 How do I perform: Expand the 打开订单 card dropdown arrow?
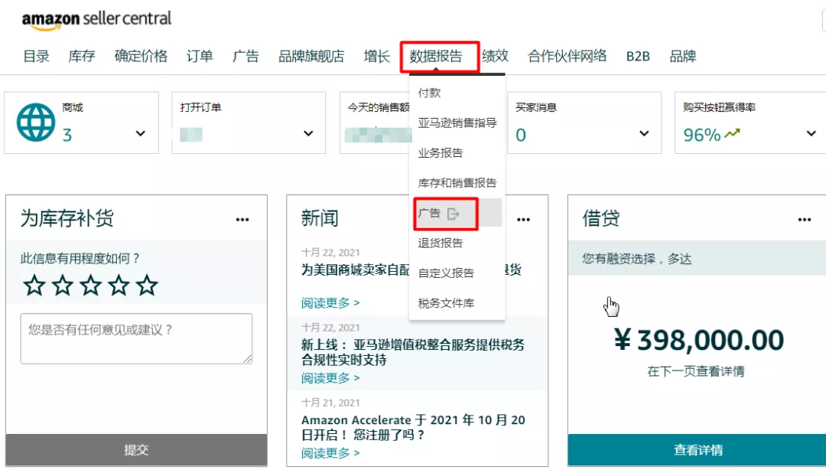[308, 133]
